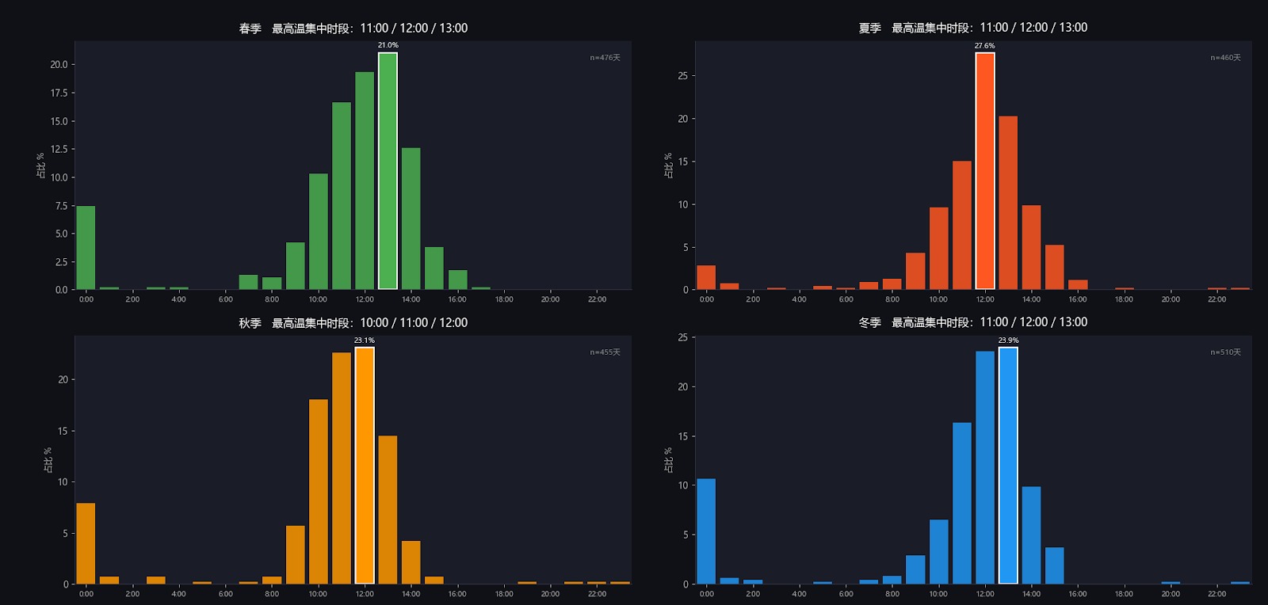Click the 占比 % y-axis label of winter chart
Image resolution: width=1268 pixels, height=605 pixels.
(x=668, y=460)
